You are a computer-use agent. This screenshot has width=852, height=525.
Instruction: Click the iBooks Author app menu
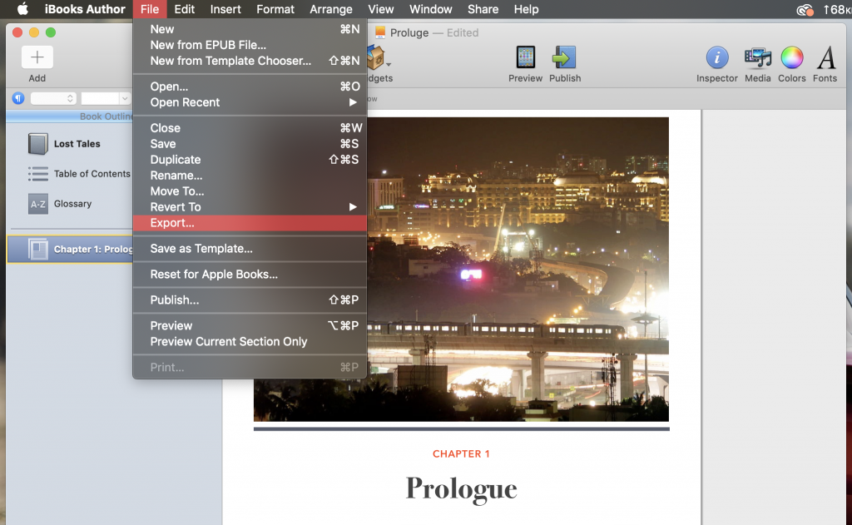point(85,9)
